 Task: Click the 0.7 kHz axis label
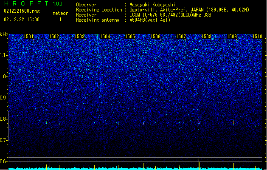[x=3, y=140]
